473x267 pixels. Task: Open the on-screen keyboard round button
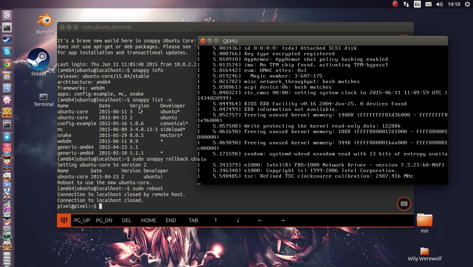(404, 204)
